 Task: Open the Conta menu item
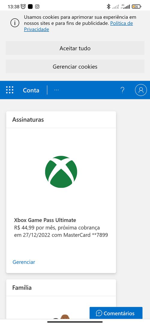(31, 90)
